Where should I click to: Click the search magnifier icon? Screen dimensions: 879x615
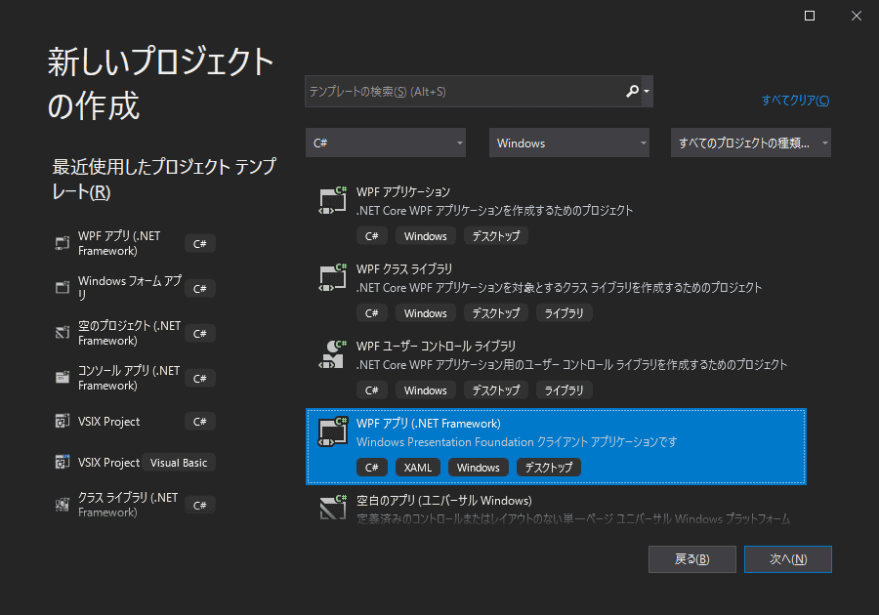(632, 92)
